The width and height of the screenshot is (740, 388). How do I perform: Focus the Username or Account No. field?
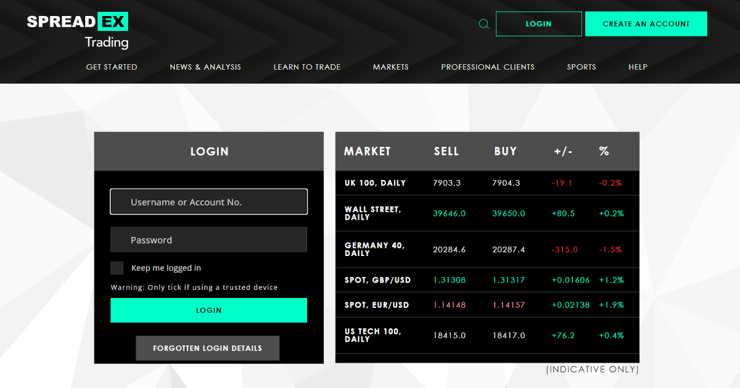coord(208,202)
